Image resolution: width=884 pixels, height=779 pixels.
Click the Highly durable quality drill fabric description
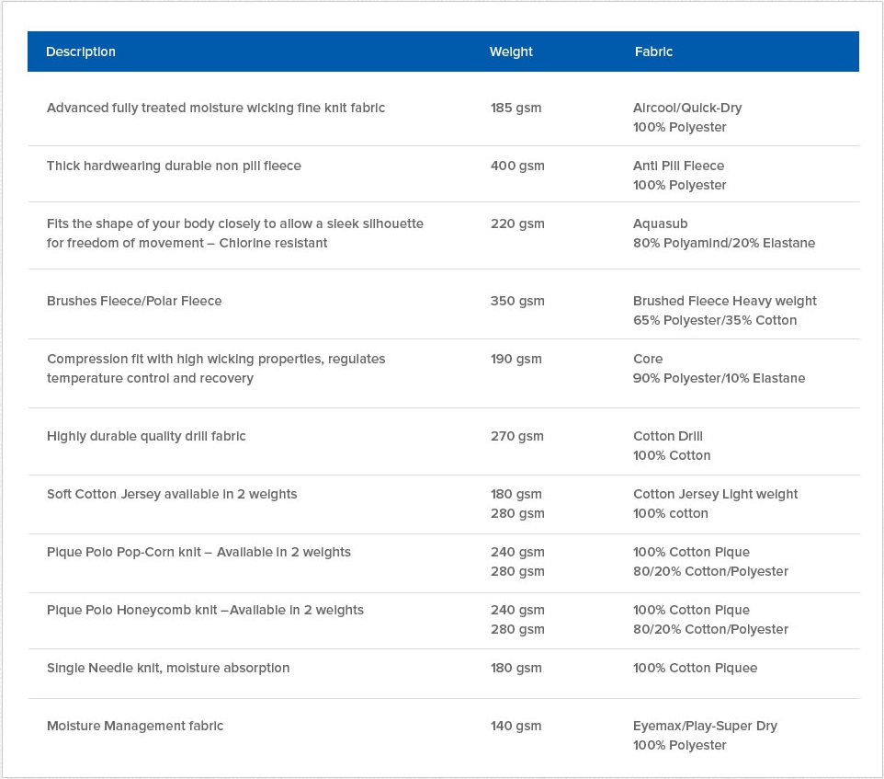(146, 436)
